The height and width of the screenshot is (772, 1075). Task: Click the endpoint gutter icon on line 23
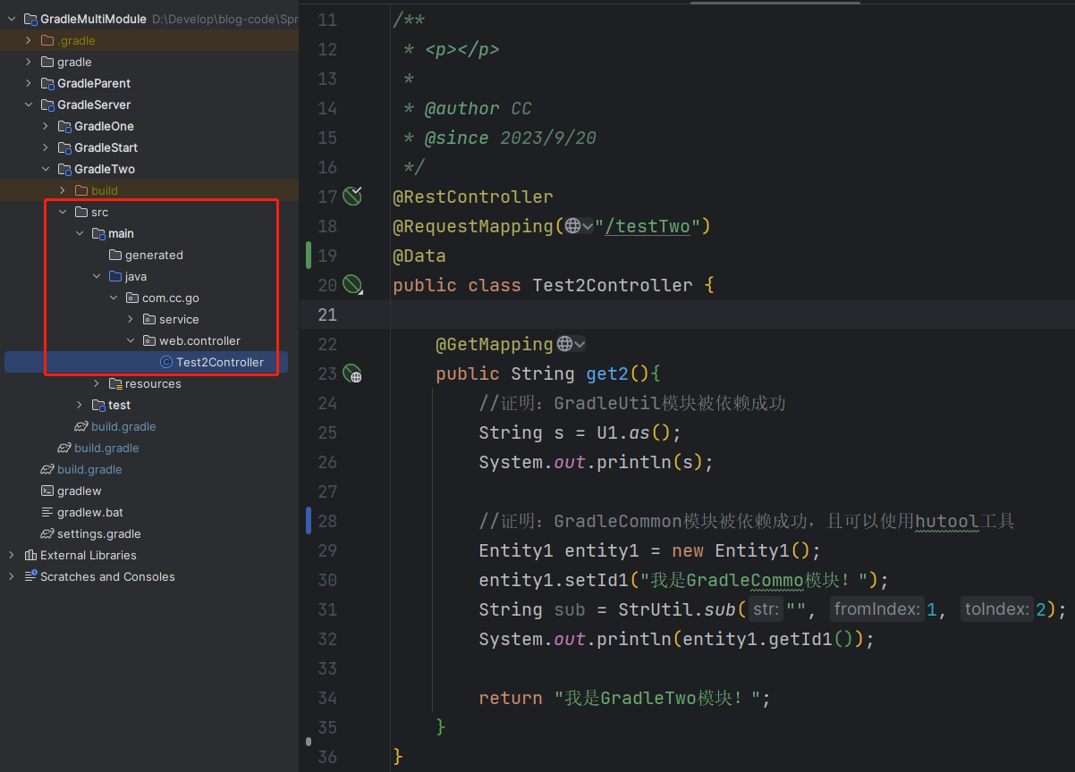pos(352,373)
